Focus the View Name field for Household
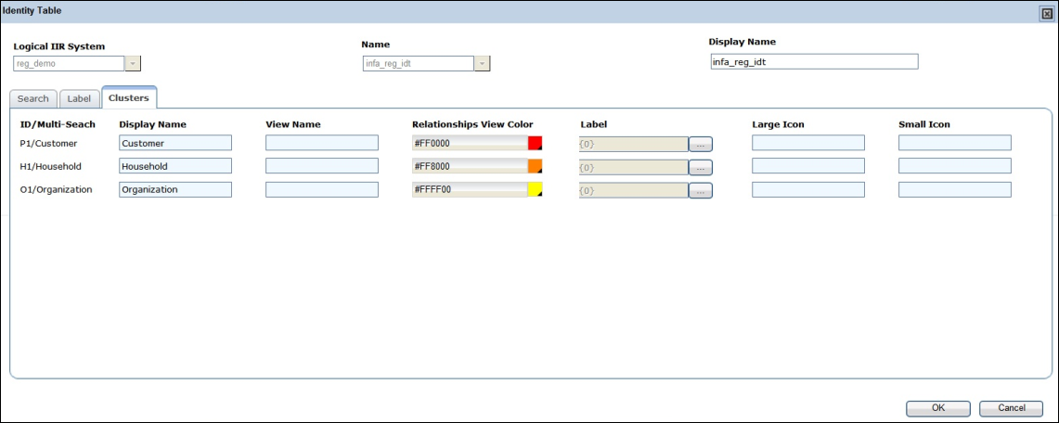 coord(322,166)
